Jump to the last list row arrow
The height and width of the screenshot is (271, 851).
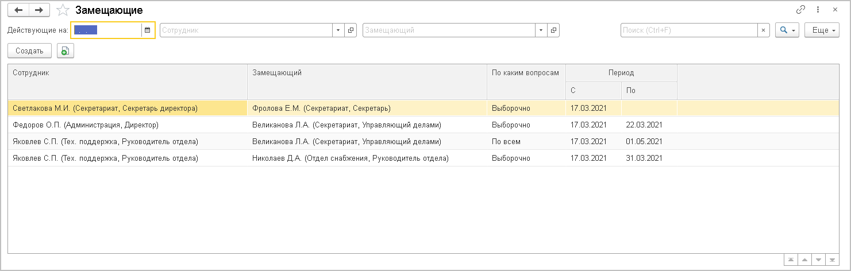pyautogui.click(x=831, y=260)
